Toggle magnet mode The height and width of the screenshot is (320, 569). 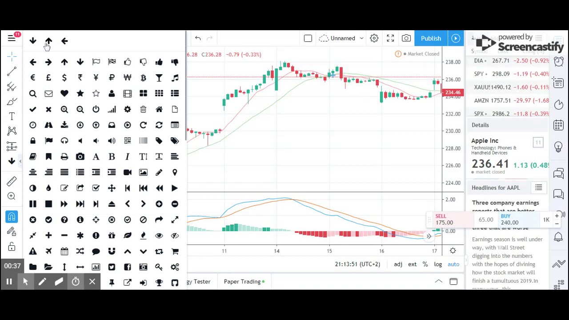click(x=12, y=216)
